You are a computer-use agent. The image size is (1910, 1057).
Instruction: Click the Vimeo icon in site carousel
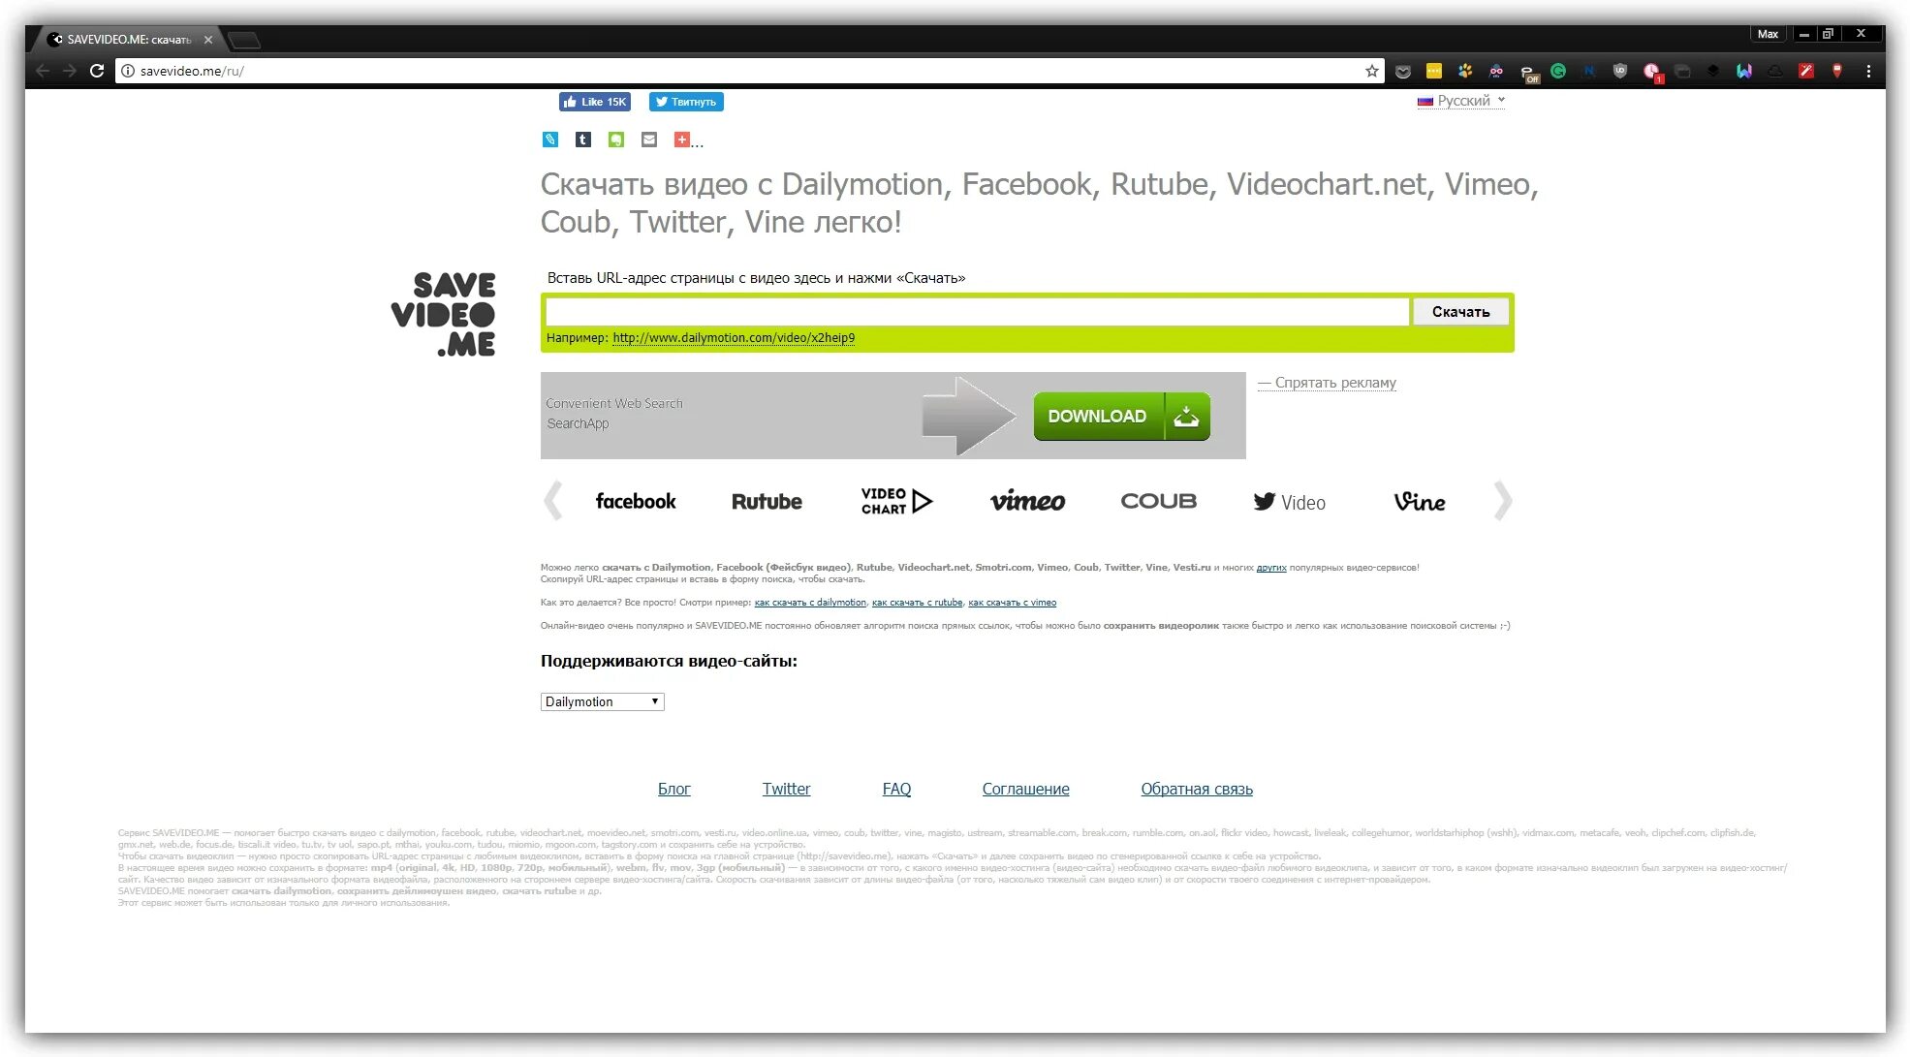1027,501
